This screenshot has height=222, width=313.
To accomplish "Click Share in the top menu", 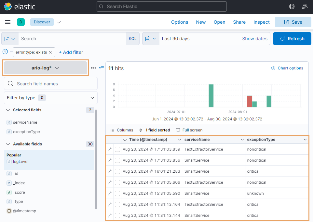I will click(x=239, y=22).
